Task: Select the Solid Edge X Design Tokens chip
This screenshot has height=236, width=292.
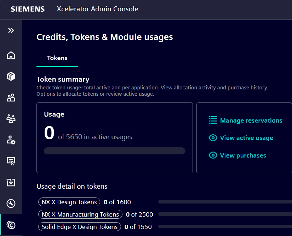Action: 80,227
